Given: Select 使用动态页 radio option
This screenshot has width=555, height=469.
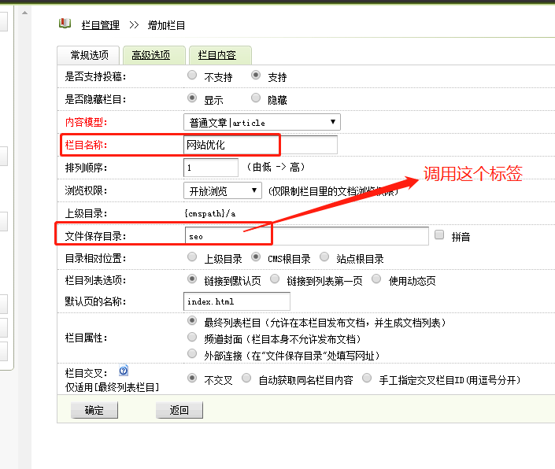Looking at the screenshot, I should (376, 279).
